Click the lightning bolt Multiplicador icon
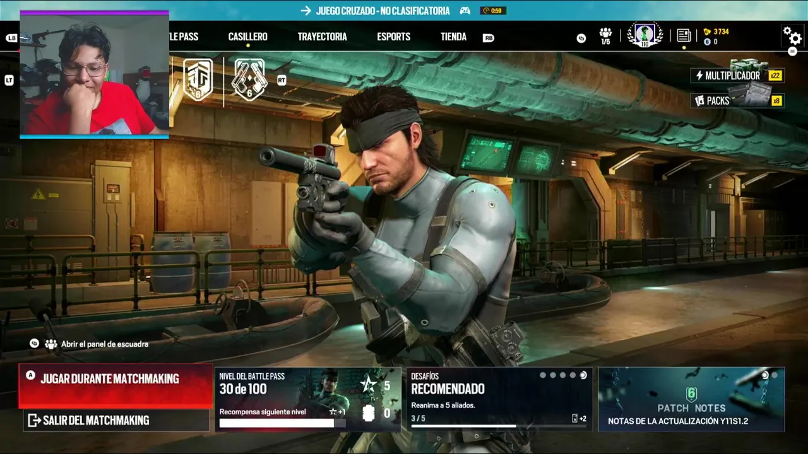 699,76
